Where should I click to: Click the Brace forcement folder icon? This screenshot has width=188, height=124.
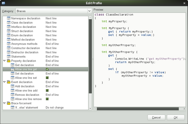(x=9, y=103)
